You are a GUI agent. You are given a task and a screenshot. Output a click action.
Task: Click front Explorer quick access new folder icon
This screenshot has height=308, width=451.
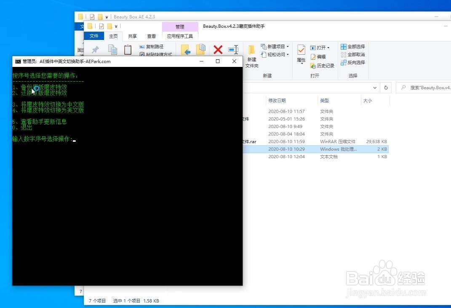[x=109, y=27]
